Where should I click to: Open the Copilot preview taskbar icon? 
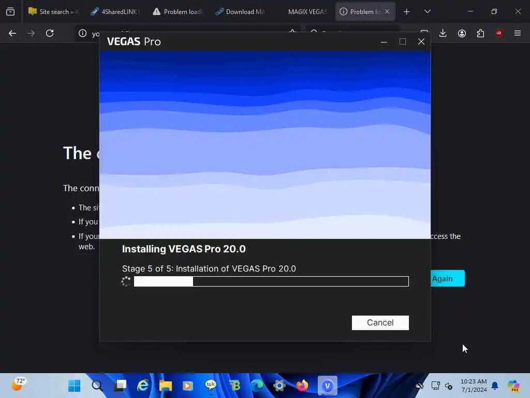coord(513,386)
